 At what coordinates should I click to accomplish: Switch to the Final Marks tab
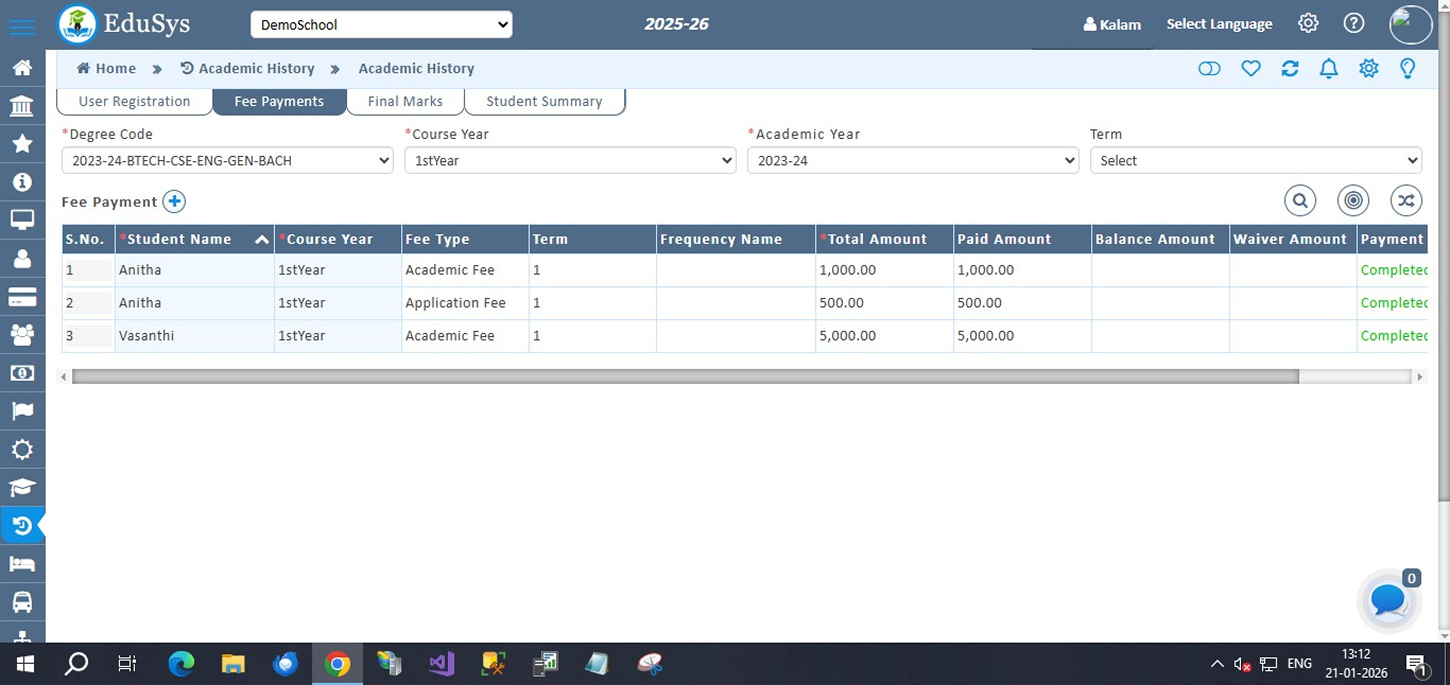coord(405,101)
